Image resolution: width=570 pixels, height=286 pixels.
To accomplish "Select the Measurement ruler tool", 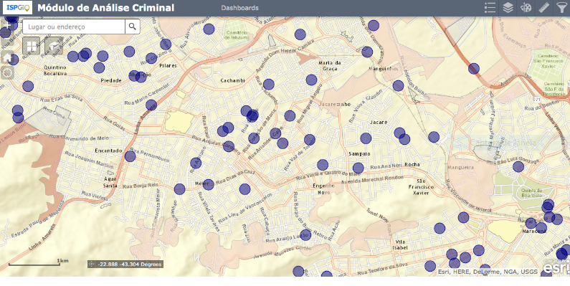I will [543, 8].
